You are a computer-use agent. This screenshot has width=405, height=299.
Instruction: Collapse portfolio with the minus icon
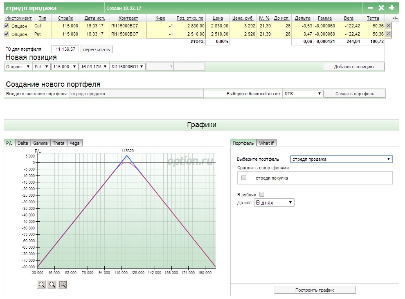(x=370, y=8)
